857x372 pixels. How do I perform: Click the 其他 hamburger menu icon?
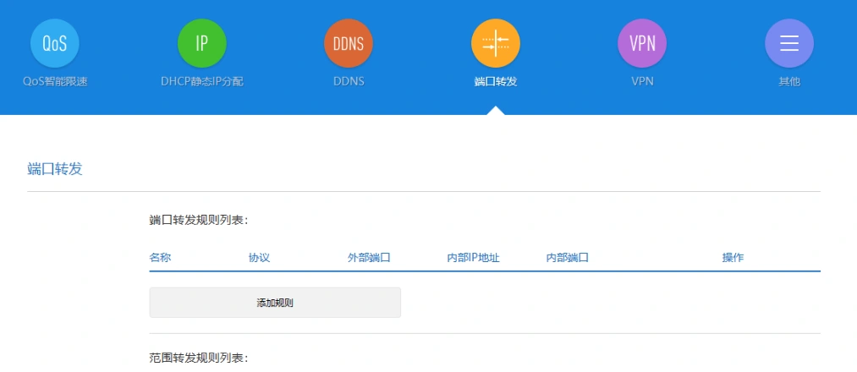coord(789,43)
